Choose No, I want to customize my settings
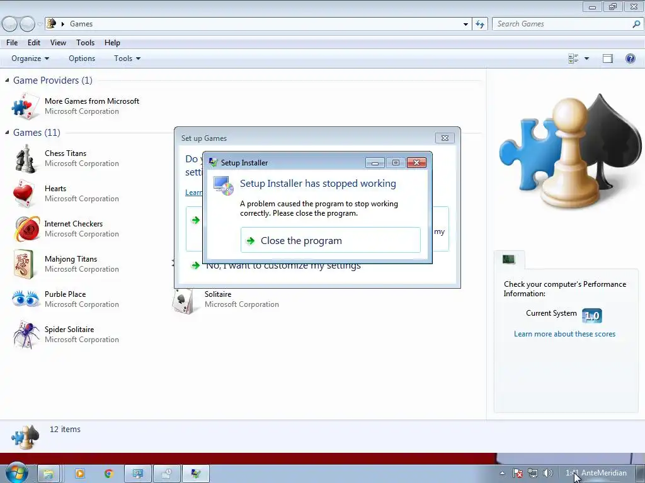The image size is (645, 483). click(x=283, y=266)
